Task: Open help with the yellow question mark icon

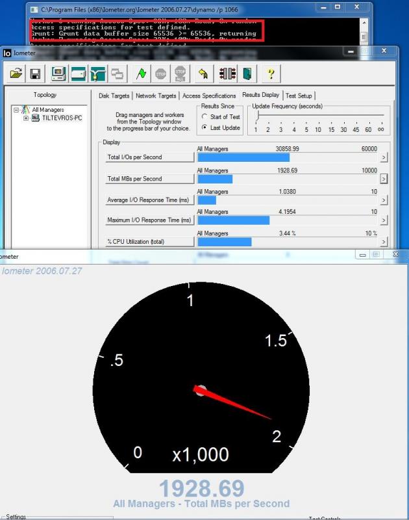Action: (x=271, y=73)
